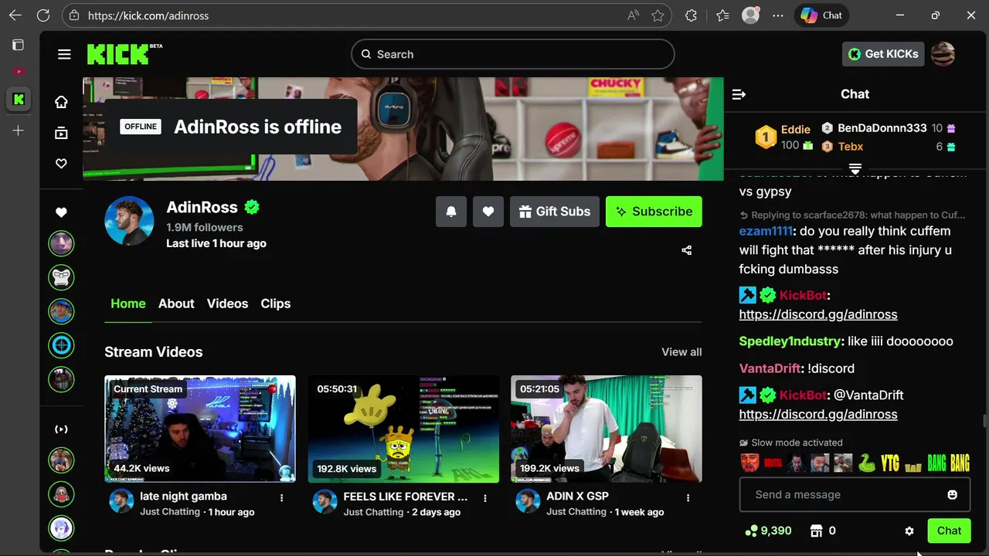Toggle browser tab actions panel icon

[19, 45]
